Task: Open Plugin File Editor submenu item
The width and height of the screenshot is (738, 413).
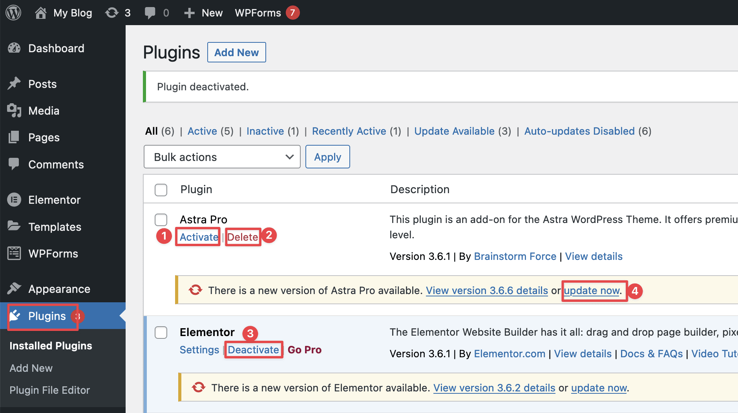Action: coord(50,390)
